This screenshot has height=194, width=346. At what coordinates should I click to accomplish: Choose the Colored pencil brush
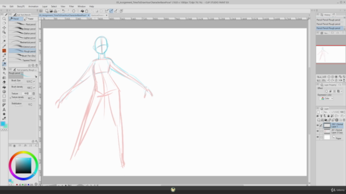[23, 47]
